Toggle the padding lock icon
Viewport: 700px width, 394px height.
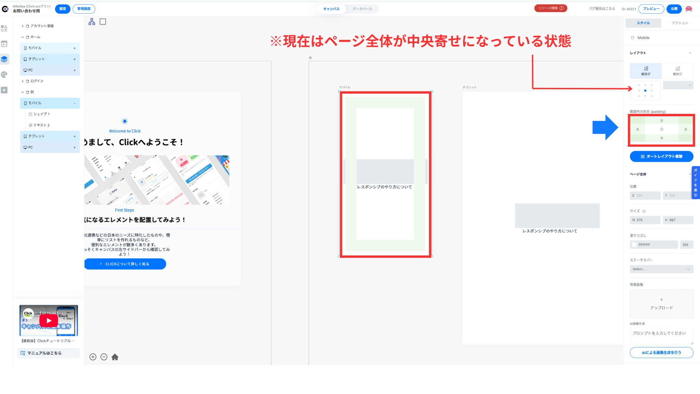[x=662, y=129]
